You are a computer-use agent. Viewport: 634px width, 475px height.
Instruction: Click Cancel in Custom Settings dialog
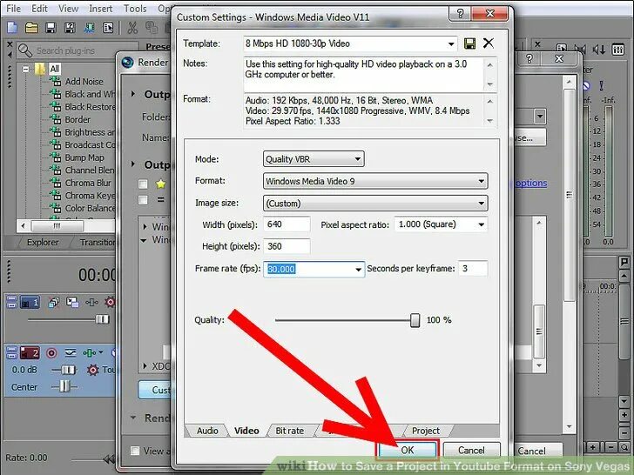tap(471, 450)
